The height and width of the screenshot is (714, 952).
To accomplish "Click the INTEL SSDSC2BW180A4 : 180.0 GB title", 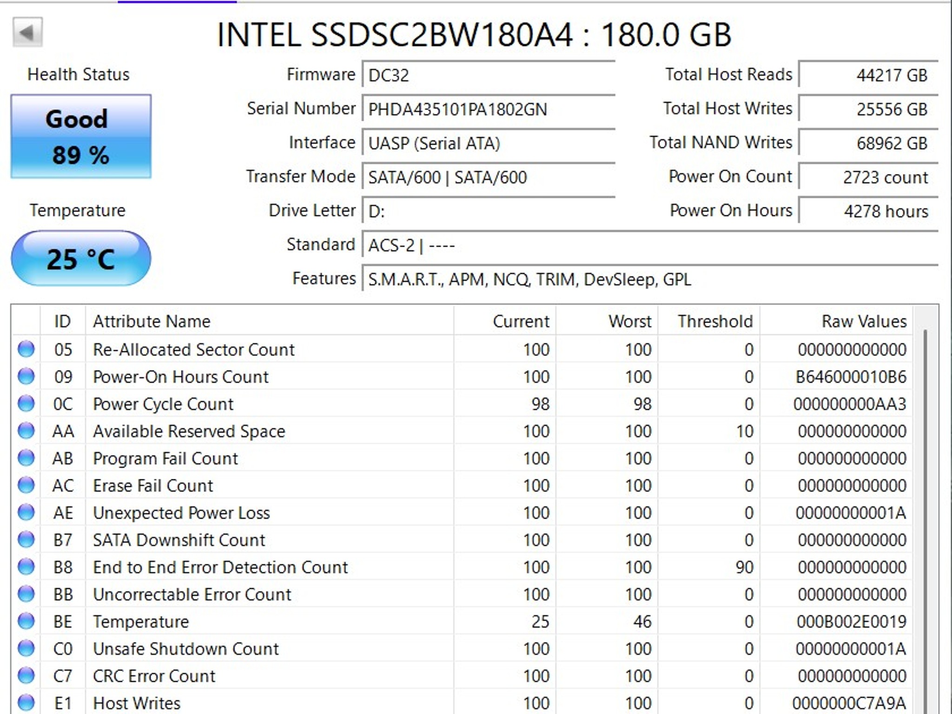I will 475,35.
